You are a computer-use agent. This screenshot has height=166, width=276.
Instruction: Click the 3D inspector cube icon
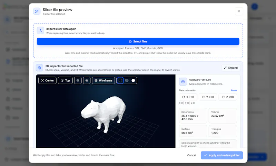coord(39,68)
